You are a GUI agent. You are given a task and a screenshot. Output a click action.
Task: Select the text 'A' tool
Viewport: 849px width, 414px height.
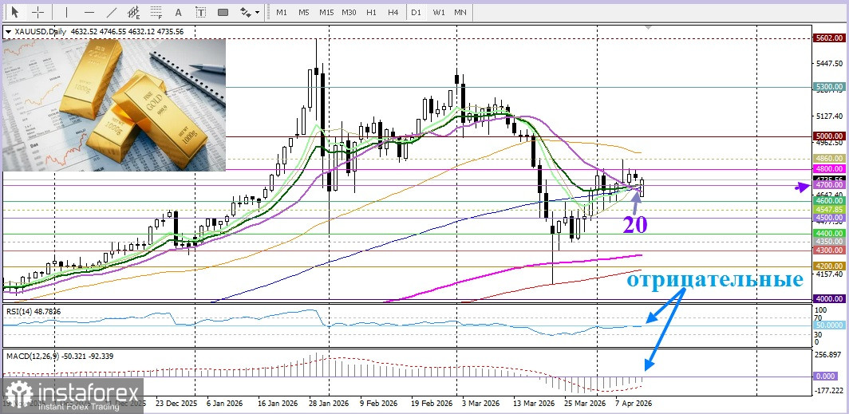178,12
